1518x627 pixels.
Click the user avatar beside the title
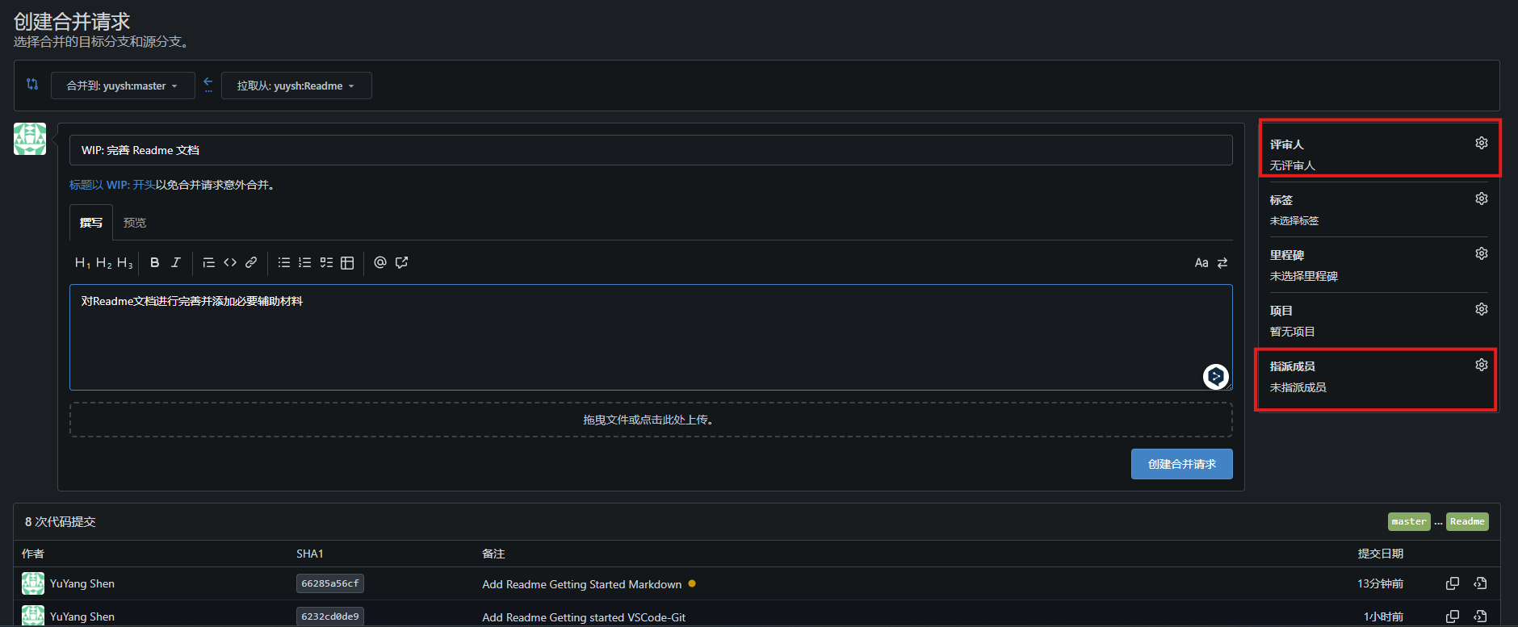click(x=30, y=139)
